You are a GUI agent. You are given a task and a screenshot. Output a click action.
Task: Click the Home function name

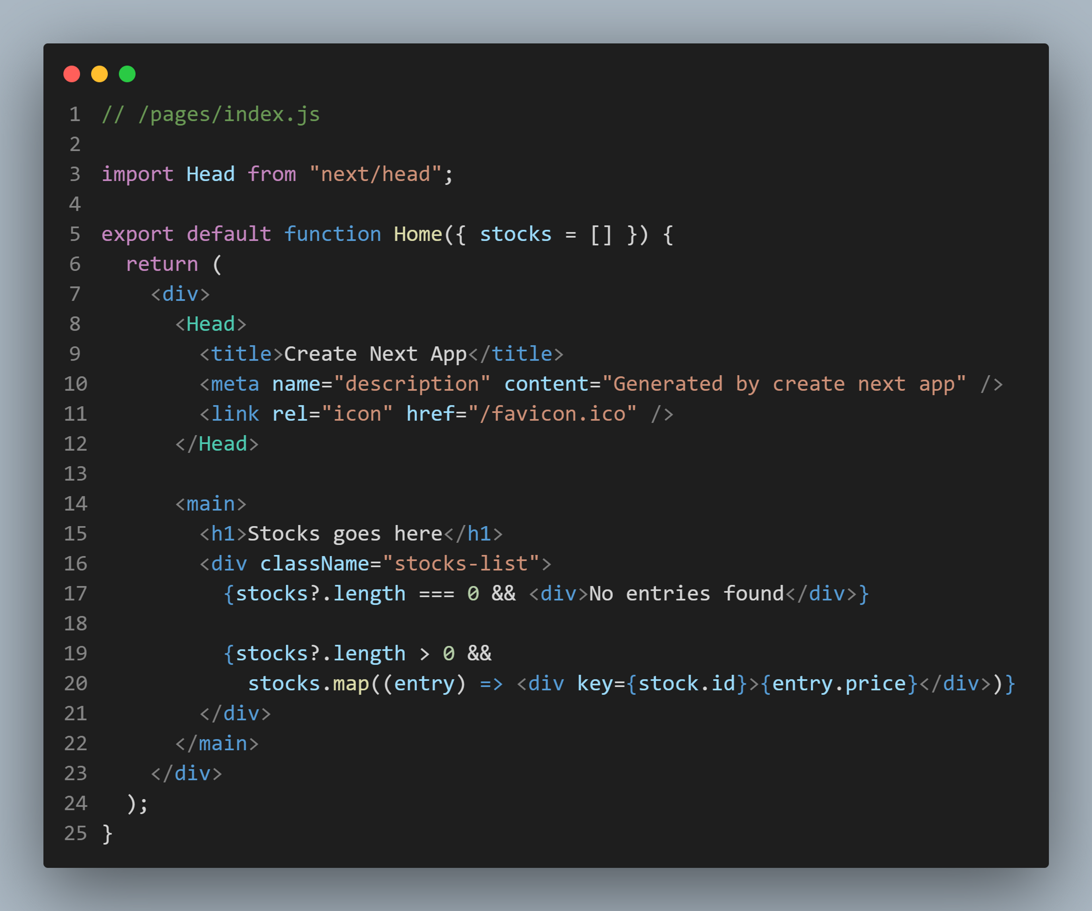(417, 234)
